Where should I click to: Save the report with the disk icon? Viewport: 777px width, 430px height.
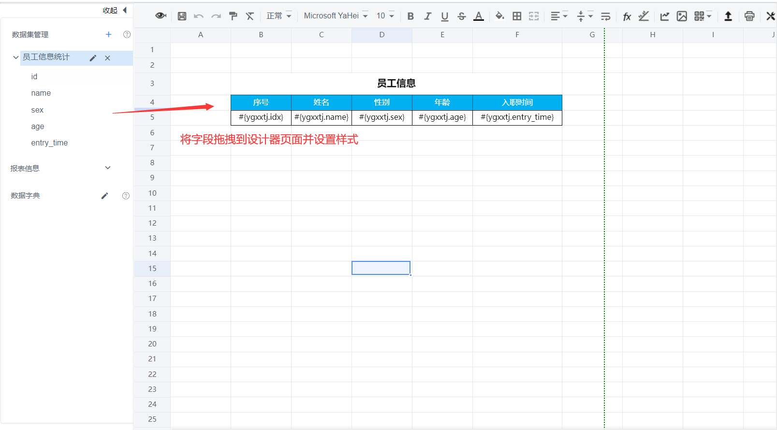click(182, 16)
